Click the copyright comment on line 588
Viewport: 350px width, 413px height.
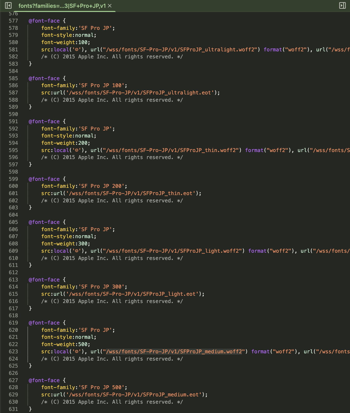pos(112,100)
